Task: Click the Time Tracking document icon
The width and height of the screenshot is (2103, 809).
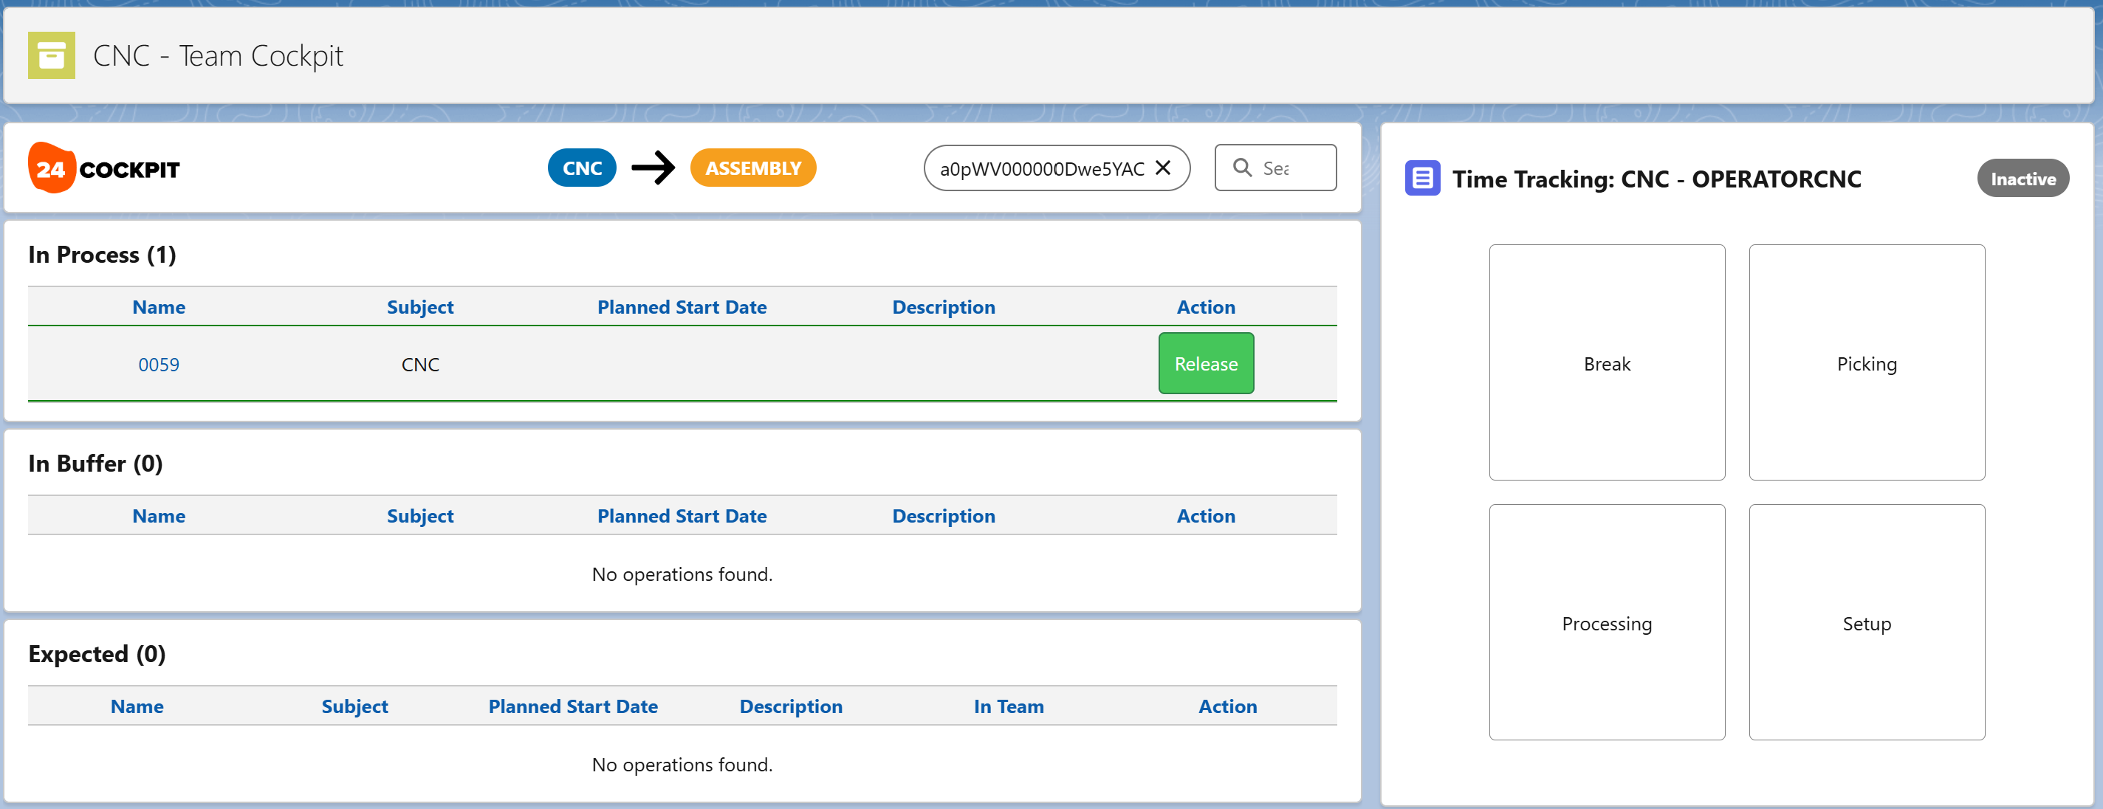Action: 1421,179
